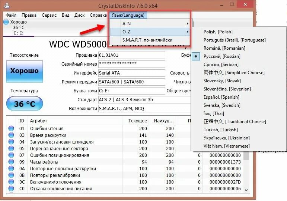Click status orb for Включения/отключения row

[x=11, y=182]
